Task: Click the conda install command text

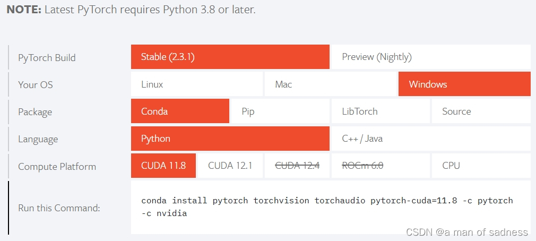Action: click(327, 207)
